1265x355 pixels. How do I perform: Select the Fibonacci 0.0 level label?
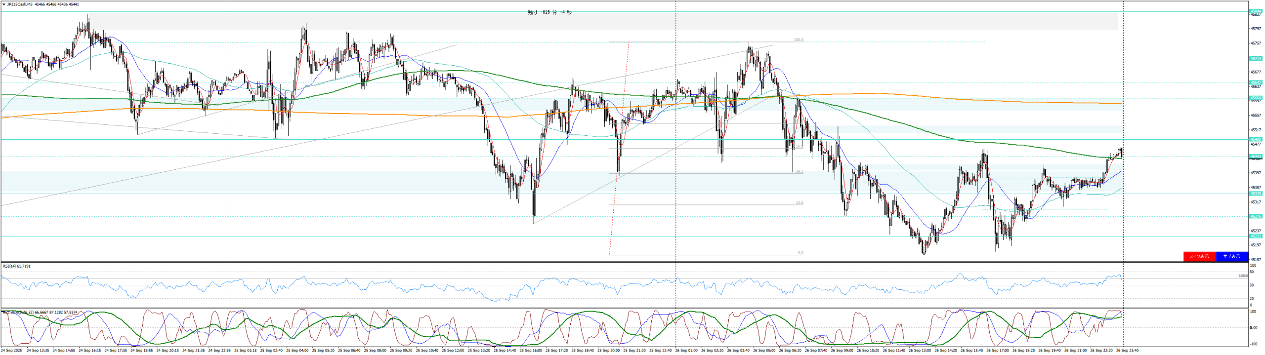point(800,253)
